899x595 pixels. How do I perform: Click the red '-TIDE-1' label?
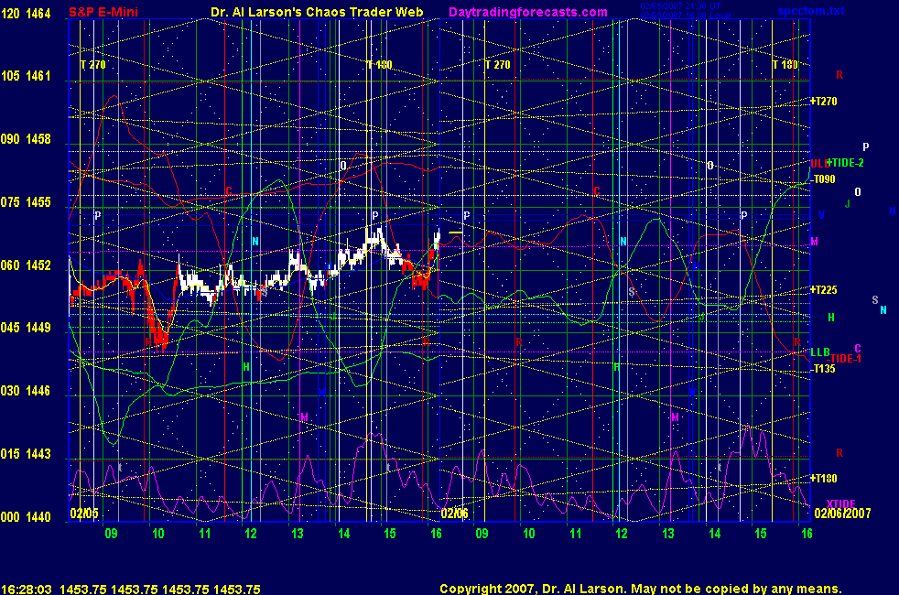pos(845,359)
